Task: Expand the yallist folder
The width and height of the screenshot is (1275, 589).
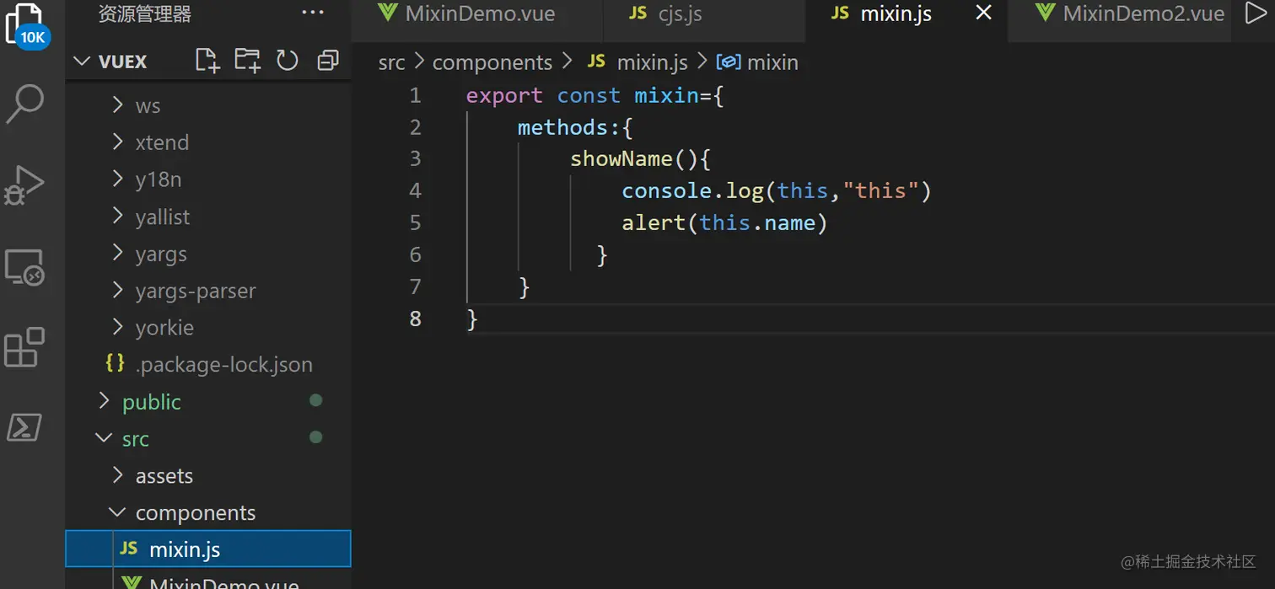Action: 208,217
